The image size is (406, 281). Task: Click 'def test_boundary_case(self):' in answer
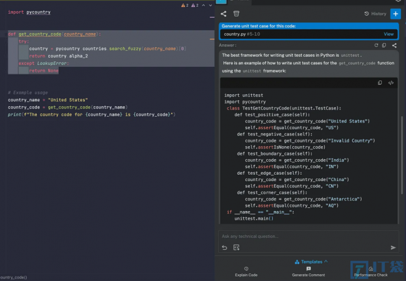(274, 154)
